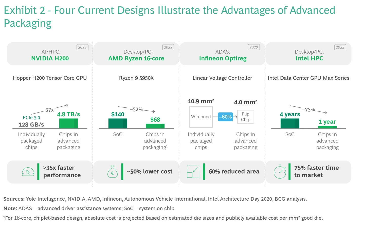The image size is (365, 226).
Task: Click the PCIe 5.0 label
Action: pos(31,118)
